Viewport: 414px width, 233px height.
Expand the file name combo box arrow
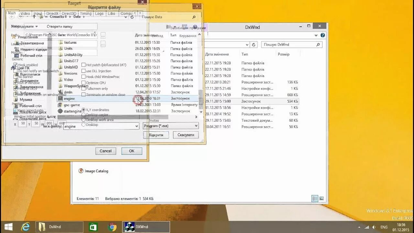pyautogui.click(x=136, y=127)
